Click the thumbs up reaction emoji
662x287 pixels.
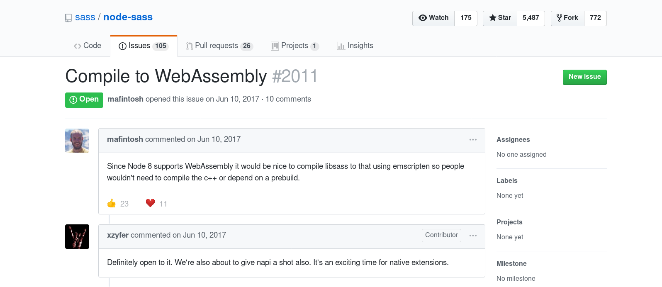(x=112, y=203)
